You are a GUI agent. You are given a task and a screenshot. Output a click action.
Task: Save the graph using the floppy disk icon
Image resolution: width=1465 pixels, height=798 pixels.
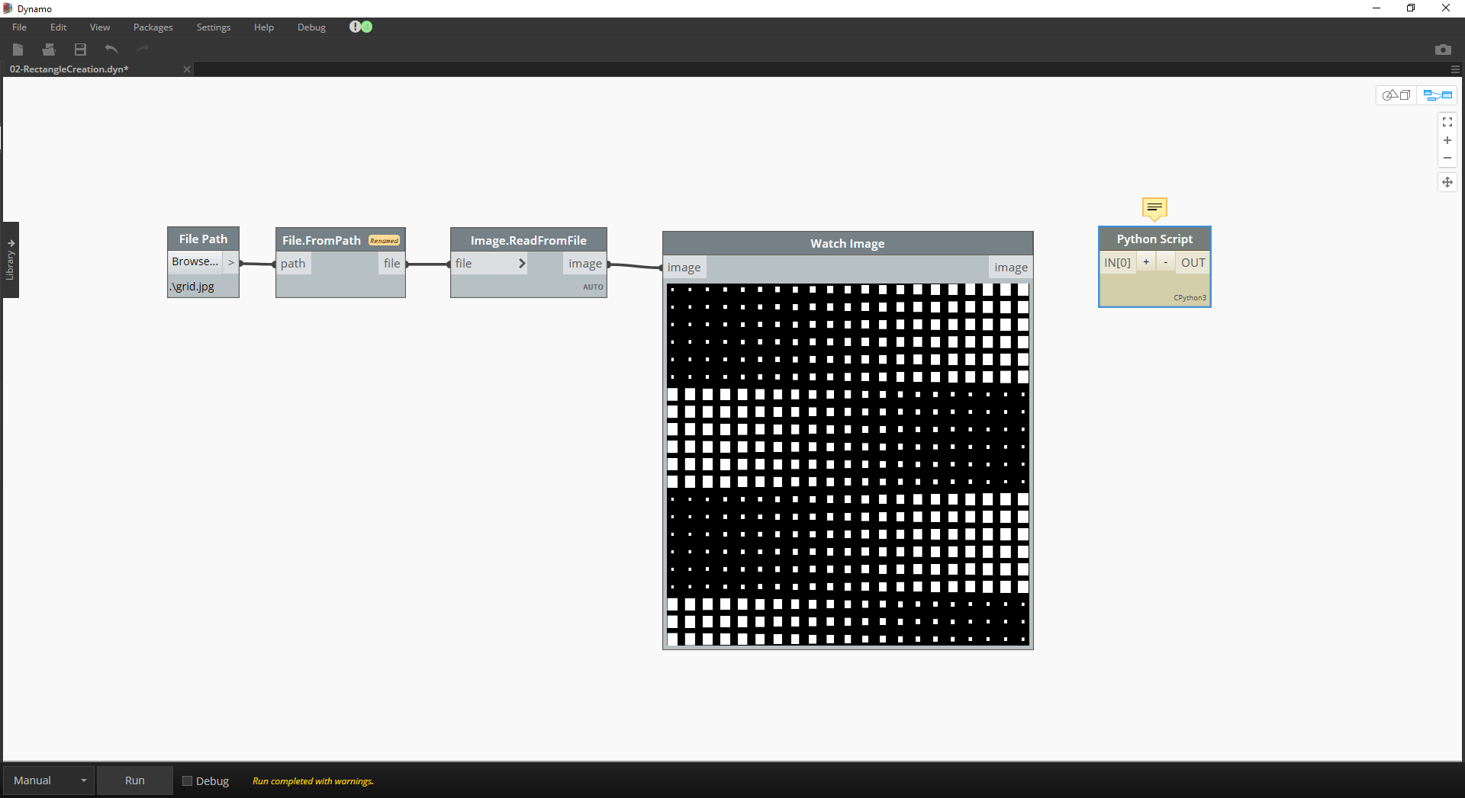[80, 50]
